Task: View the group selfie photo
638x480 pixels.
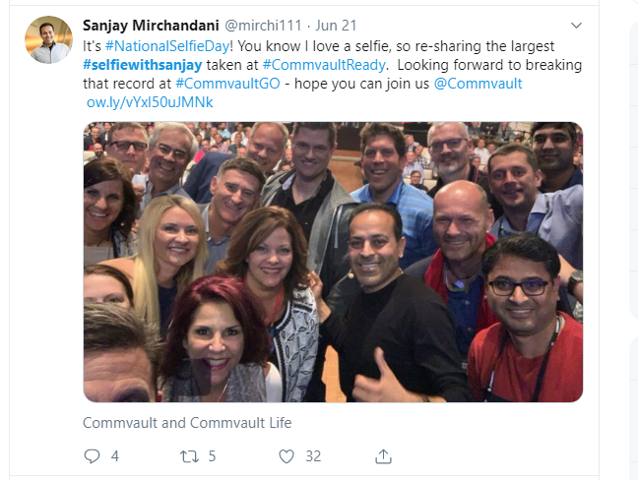Action: click(x=333, y=263)
